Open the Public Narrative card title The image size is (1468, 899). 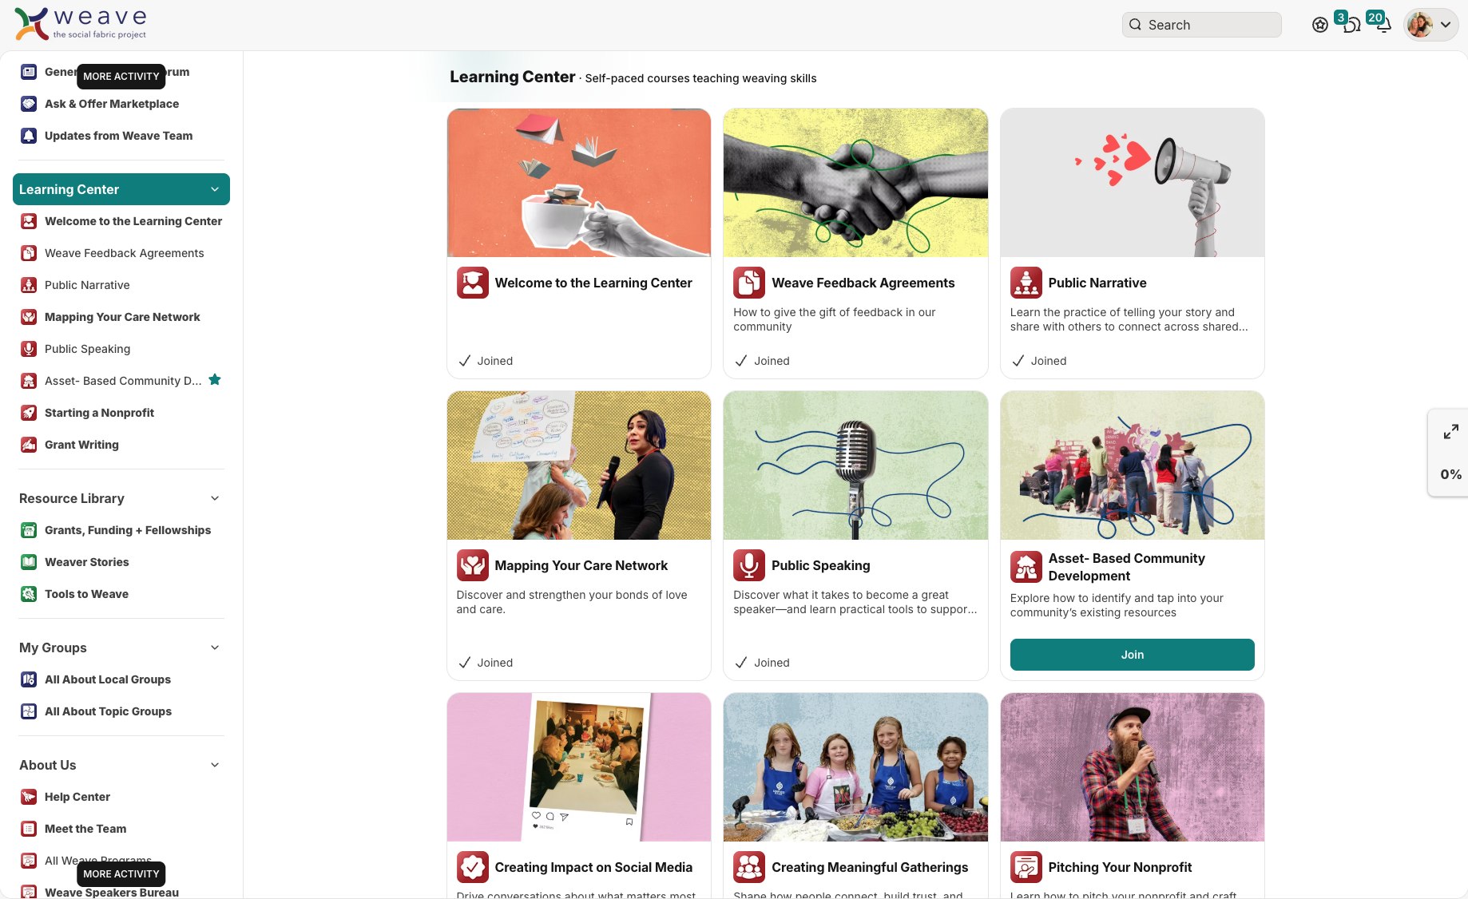pos(1097,283)
